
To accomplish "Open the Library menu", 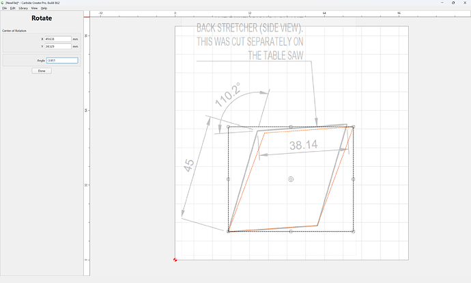I will coord(23,8).
